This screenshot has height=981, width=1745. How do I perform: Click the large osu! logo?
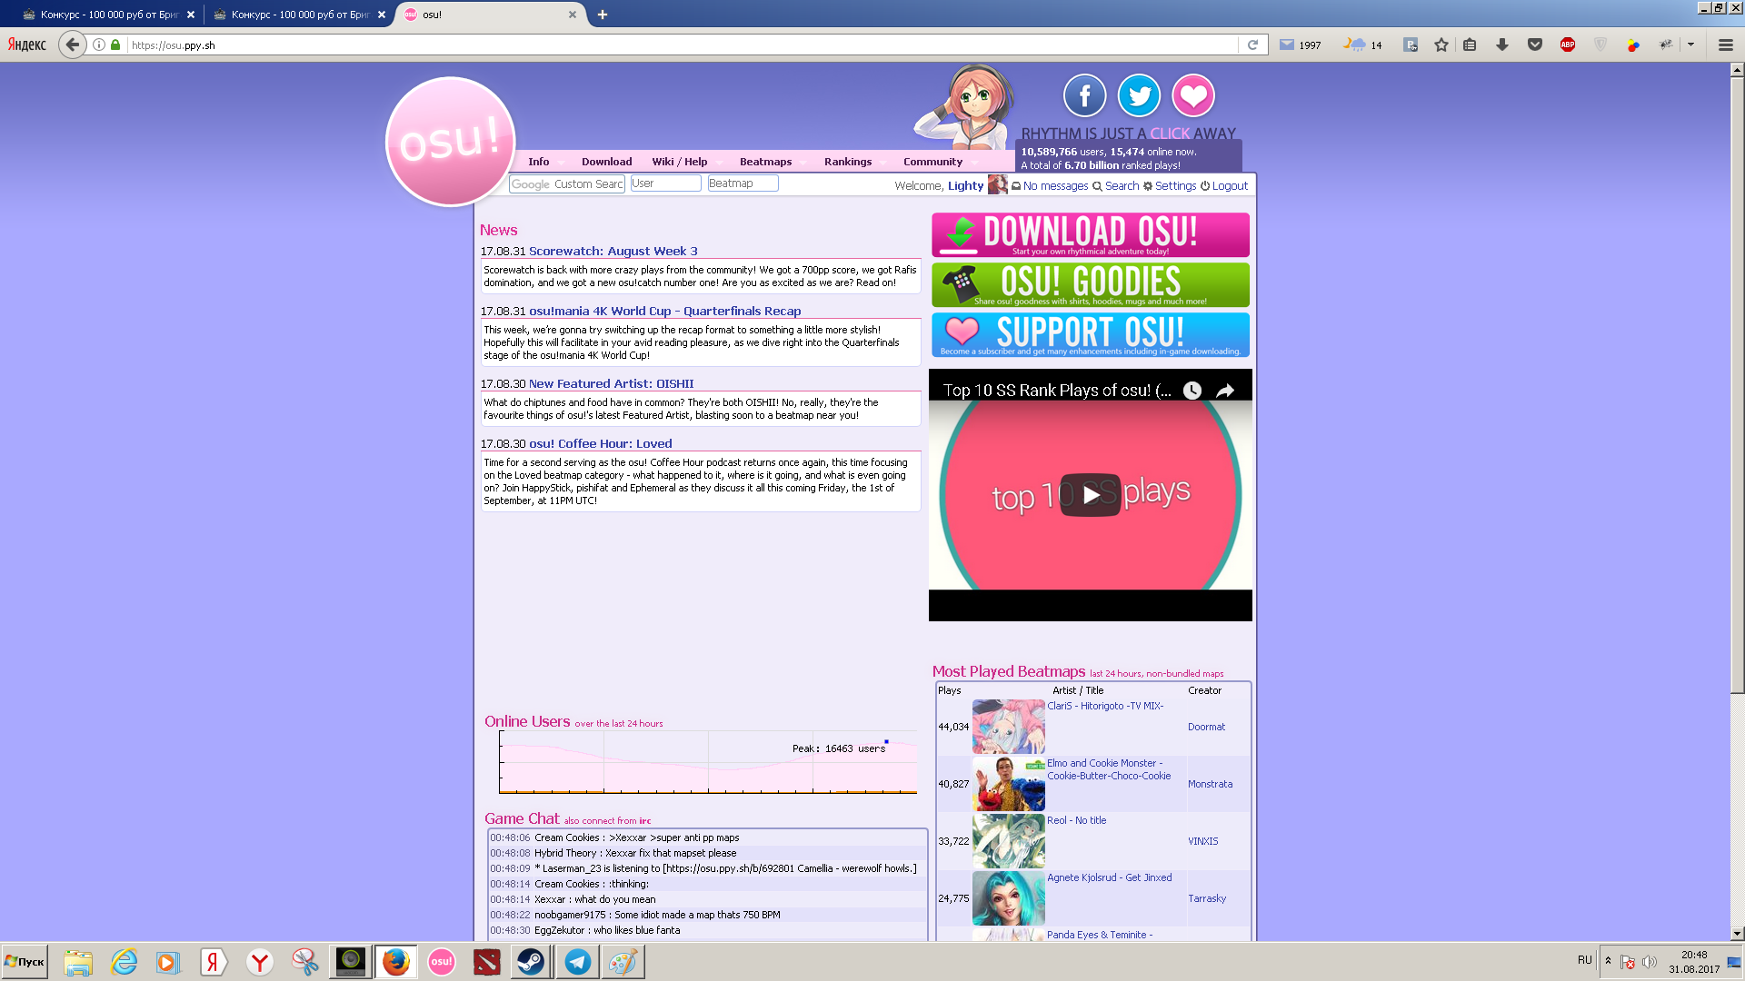(x=451, y=142)
